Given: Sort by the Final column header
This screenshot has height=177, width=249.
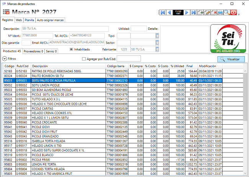Looking at the screenshot, I should (192, 66).
